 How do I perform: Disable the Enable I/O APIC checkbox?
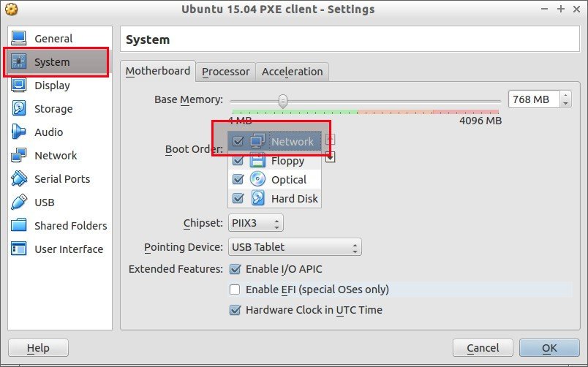pos(235,269)
